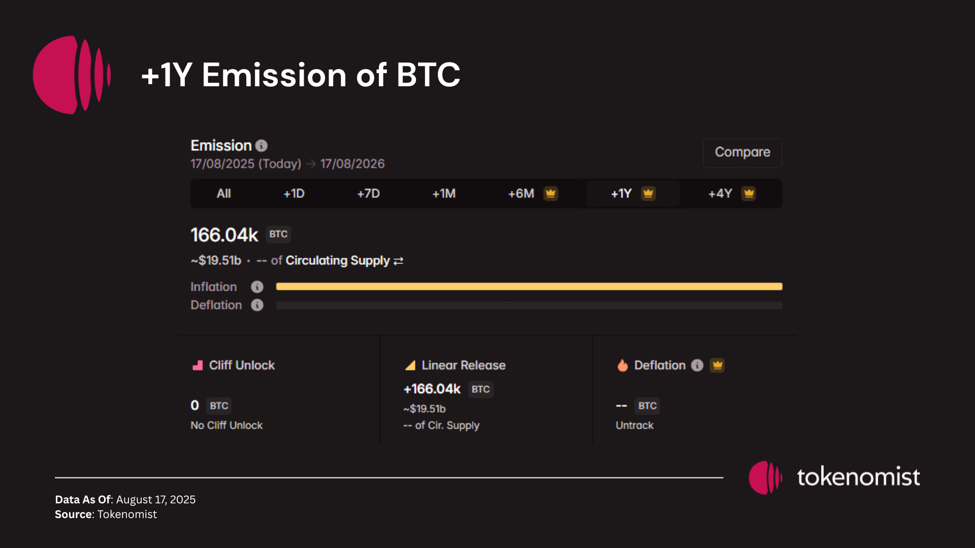Image resolution: width=975 pixels, height=548 pixels.
Task: Click the crown icon on the +4Y tab
Action: click(749, 193)
